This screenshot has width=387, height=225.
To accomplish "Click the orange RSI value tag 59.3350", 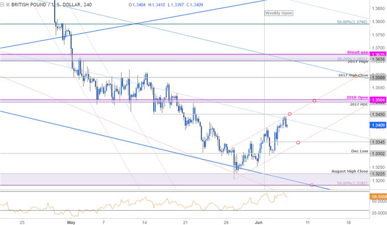I will [378, 197].
